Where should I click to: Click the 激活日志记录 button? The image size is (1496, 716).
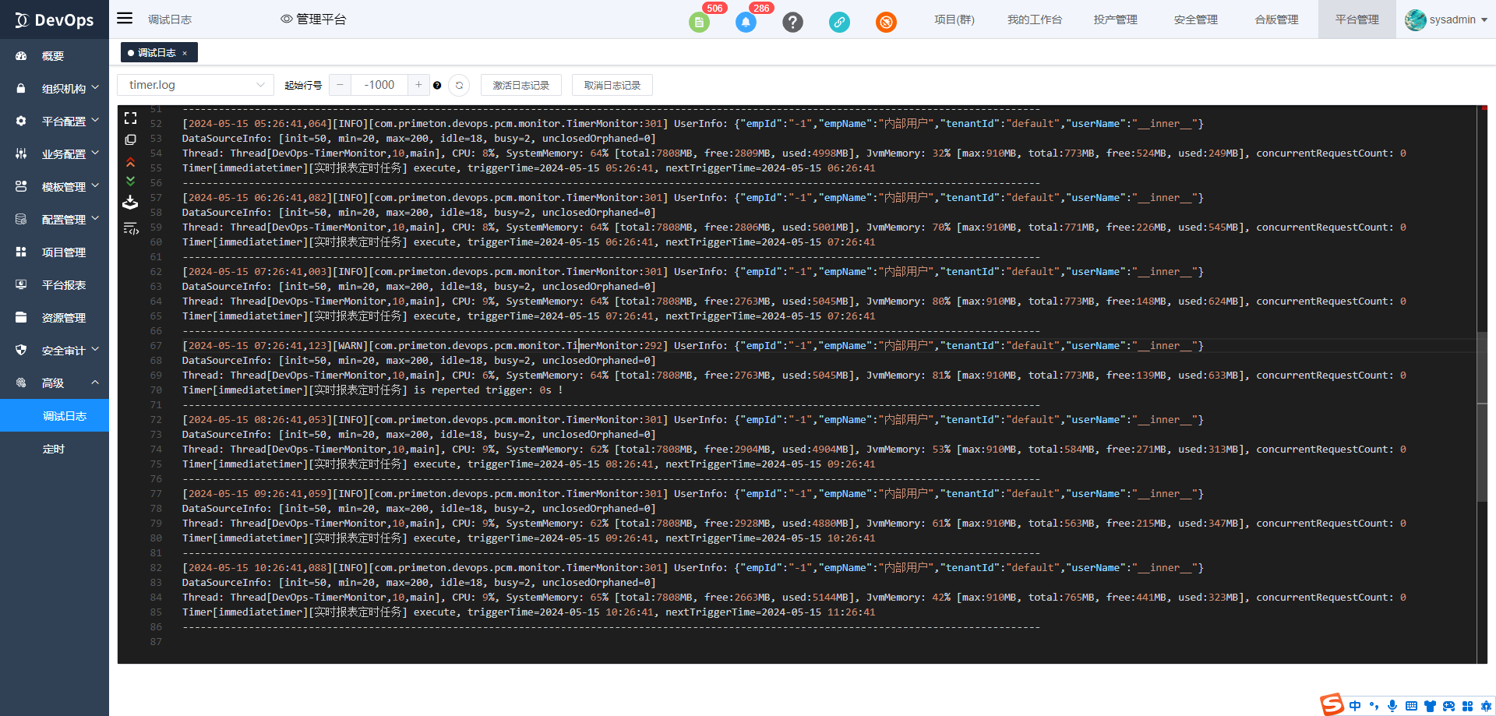(520, 86)
